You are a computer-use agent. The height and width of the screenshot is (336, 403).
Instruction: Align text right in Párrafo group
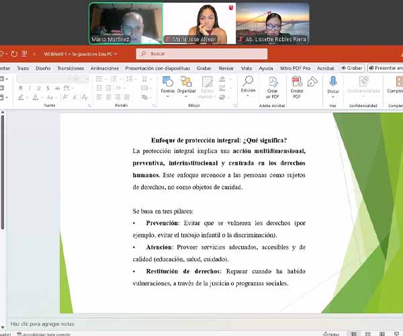click(x=118, y=97)
